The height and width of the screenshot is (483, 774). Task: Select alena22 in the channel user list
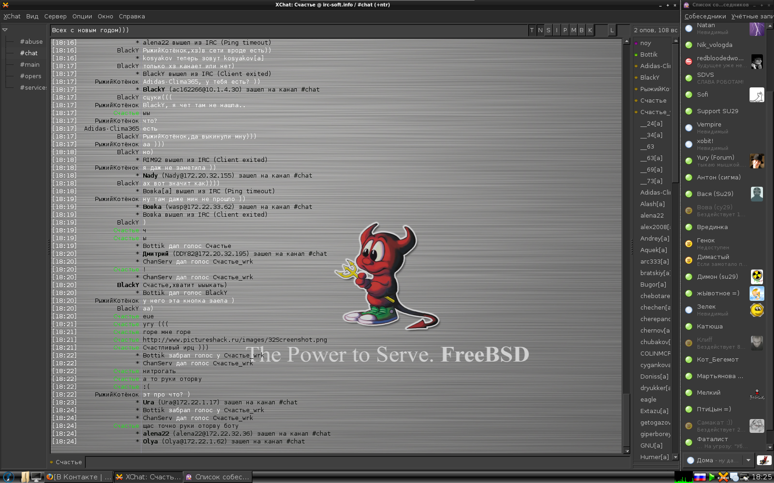(652, 216)
